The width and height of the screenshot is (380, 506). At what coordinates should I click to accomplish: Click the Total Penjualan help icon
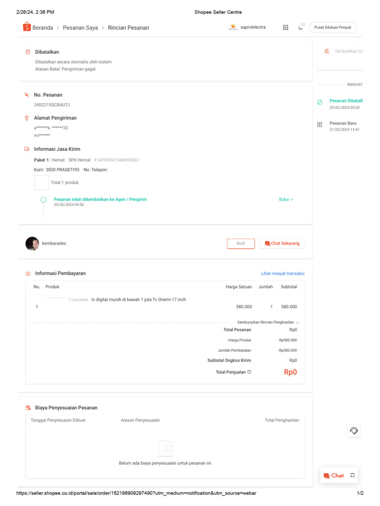pos(249,372)
